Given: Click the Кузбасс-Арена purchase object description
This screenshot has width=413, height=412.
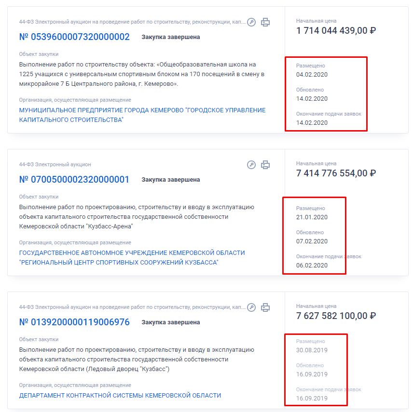Looking at the screenshot, I should pos(137,217).
